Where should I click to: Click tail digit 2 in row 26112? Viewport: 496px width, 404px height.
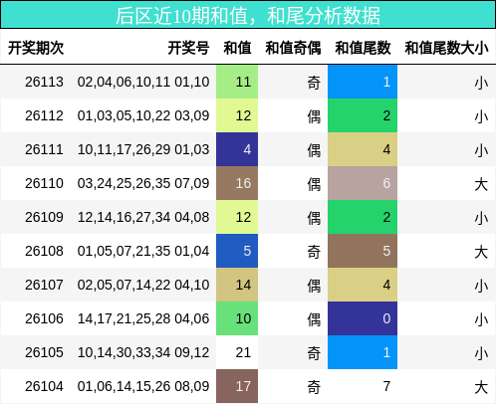click(363, 115)
